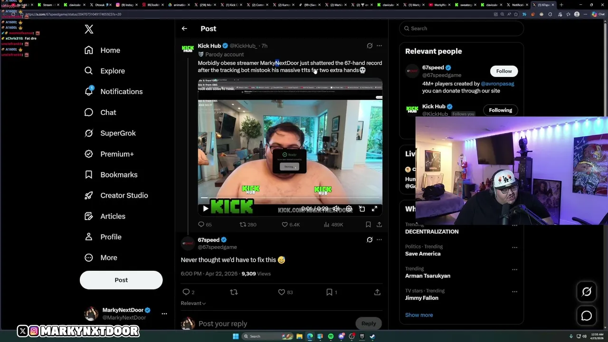
Task: Open Windows Start menu
Action: (x=235, y=336)
